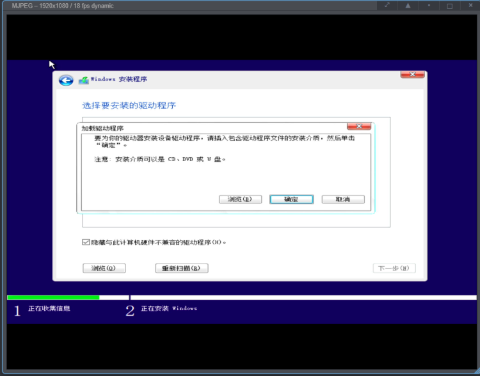
Task: Close the Windows 安装程序 window with red X
Action: pyautogui.click(x=412, y=74)
